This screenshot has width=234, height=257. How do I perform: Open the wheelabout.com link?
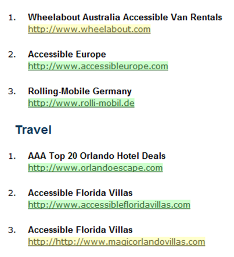pos(89,30)
